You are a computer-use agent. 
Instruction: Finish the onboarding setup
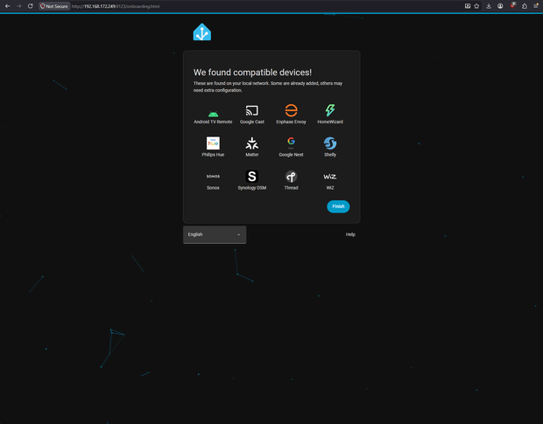338,206
